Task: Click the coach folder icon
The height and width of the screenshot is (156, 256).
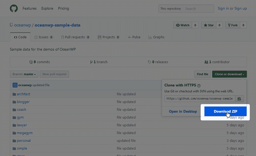Action: coord(14,110)
